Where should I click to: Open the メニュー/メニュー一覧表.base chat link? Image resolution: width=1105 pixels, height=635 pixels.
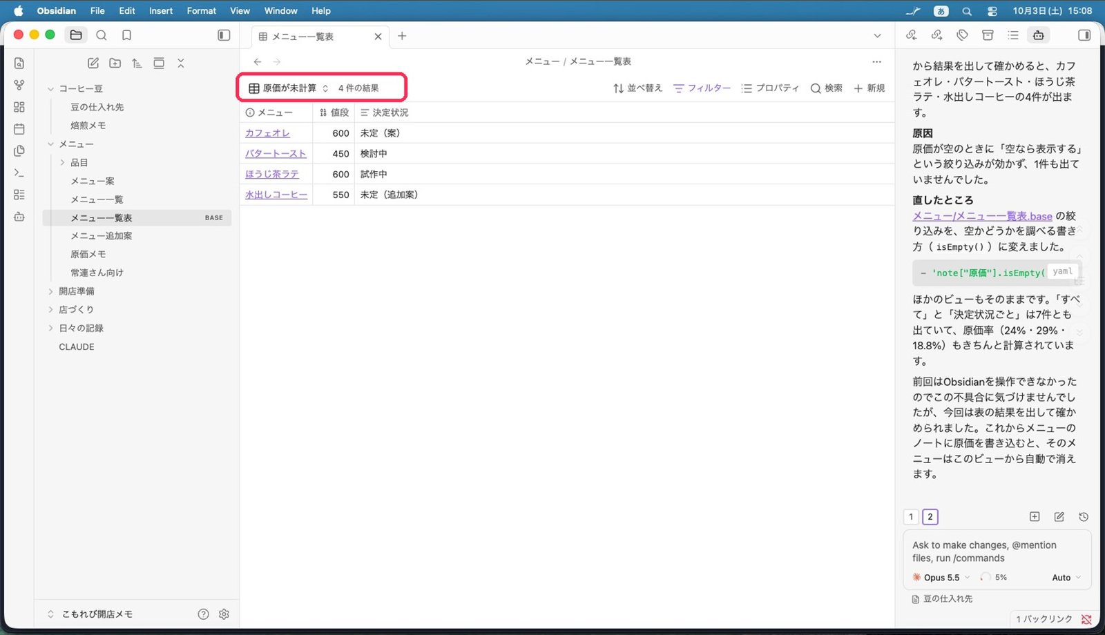pos(982,216)
